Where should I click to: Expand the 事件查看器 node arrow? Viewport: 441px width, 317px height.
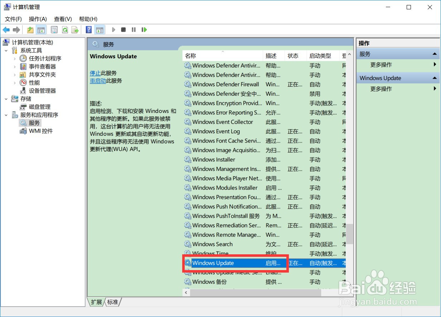pos(15,67)
